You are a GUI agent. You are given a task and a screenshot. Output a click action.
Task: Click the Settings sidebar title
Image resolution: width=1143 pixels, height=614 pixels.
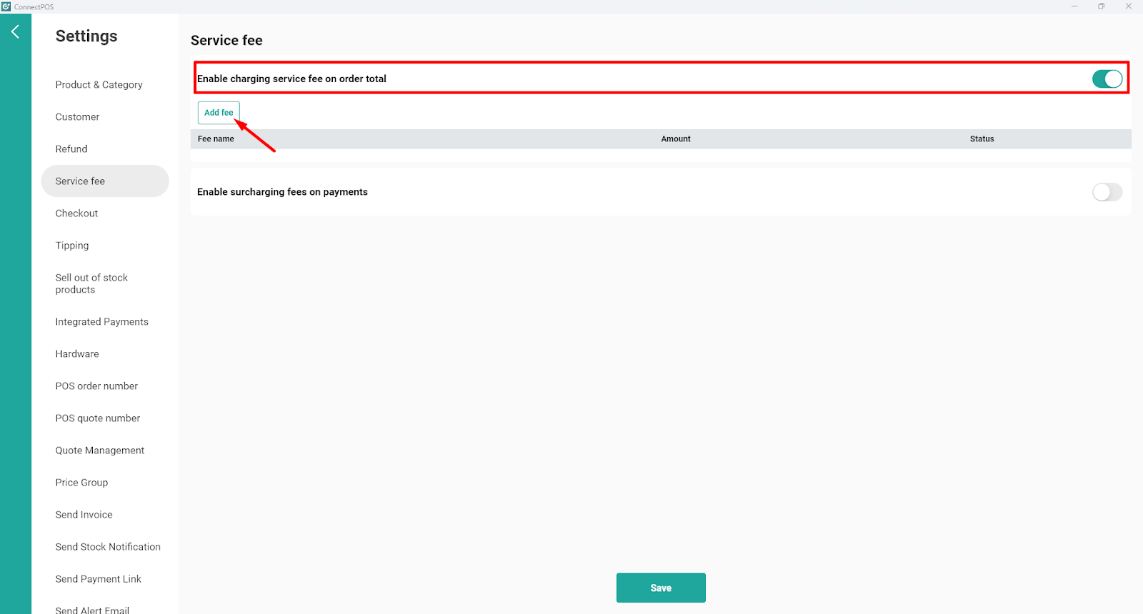[x=86, y=36]
